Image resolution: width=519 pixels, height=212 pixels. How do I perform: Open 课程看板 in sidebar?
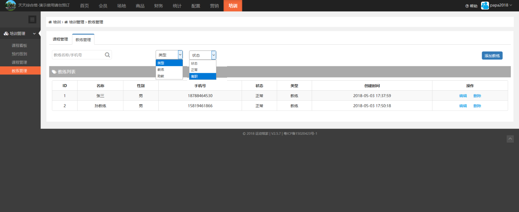pyautogui.click(x=19, y=46)
